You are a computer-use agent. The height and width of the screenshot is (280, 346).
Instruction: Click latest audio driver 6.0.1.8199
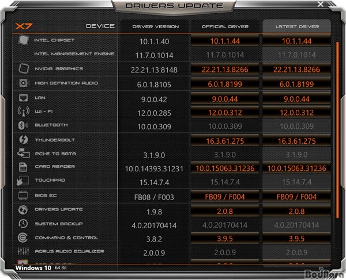(296, 84)
